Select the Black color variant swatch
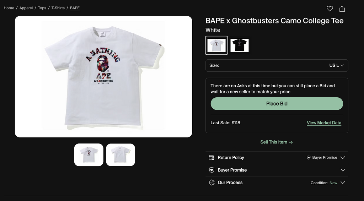The width and height of the screenshot is (364, 201). [x=239, y=45]
